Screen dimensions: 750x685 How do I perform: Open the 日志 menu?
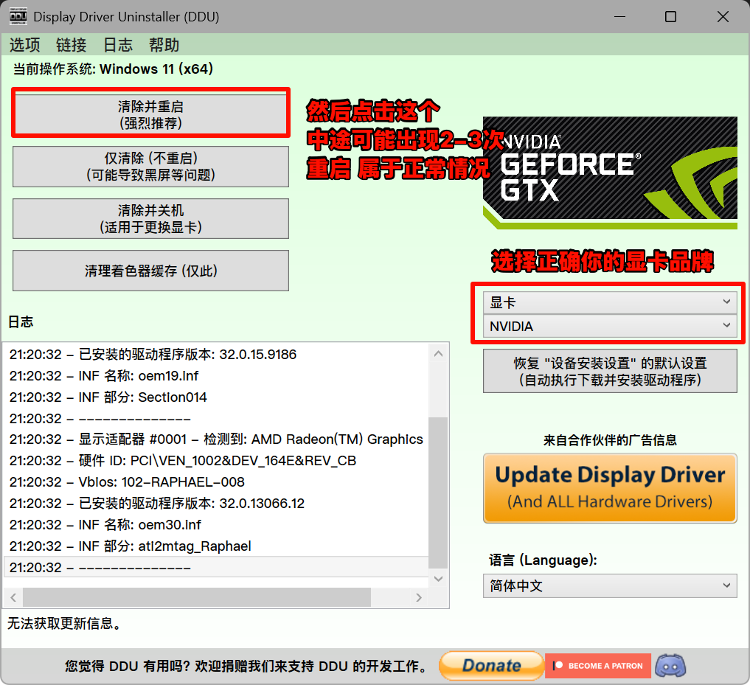(x=117, y=45)
